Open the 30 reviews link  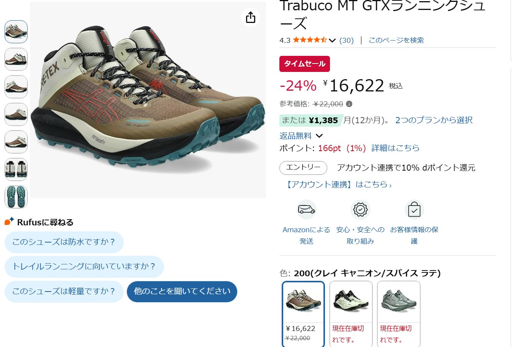click(x=347, y=41)
